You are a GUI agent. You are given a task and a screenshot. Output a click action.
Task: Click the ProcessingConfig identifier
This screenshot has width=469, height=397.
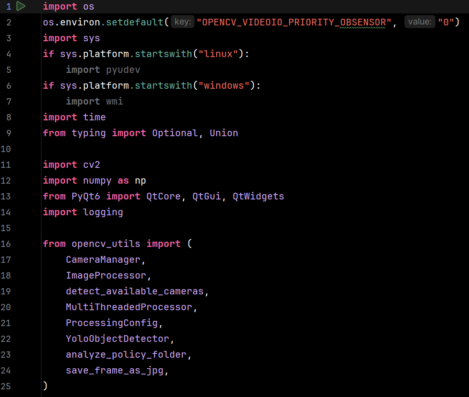(112, 323)
